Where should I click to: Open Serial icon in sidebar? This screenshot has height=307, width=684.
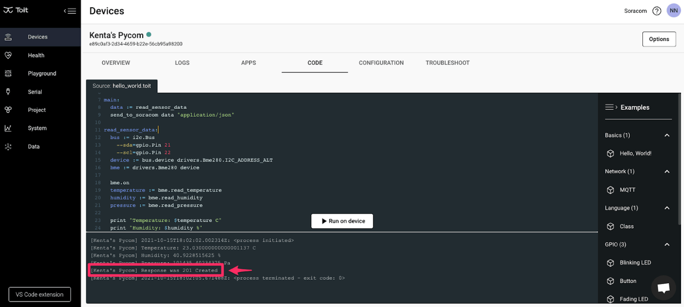point(8,92)
